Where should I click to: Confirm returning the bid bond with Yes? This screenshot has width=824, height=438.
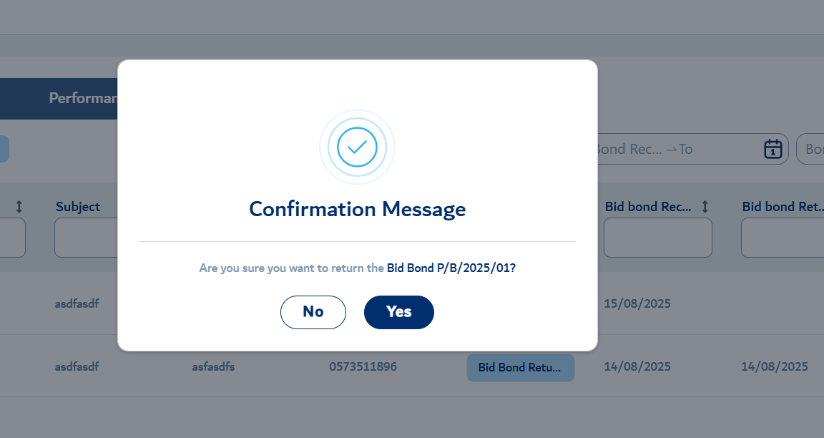pos(399,312)
